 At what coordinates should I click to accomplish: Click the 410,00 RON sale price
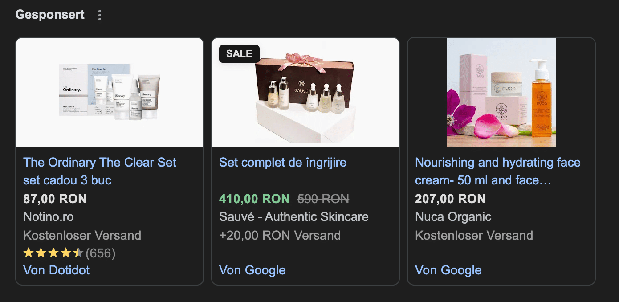coord(254,199)
